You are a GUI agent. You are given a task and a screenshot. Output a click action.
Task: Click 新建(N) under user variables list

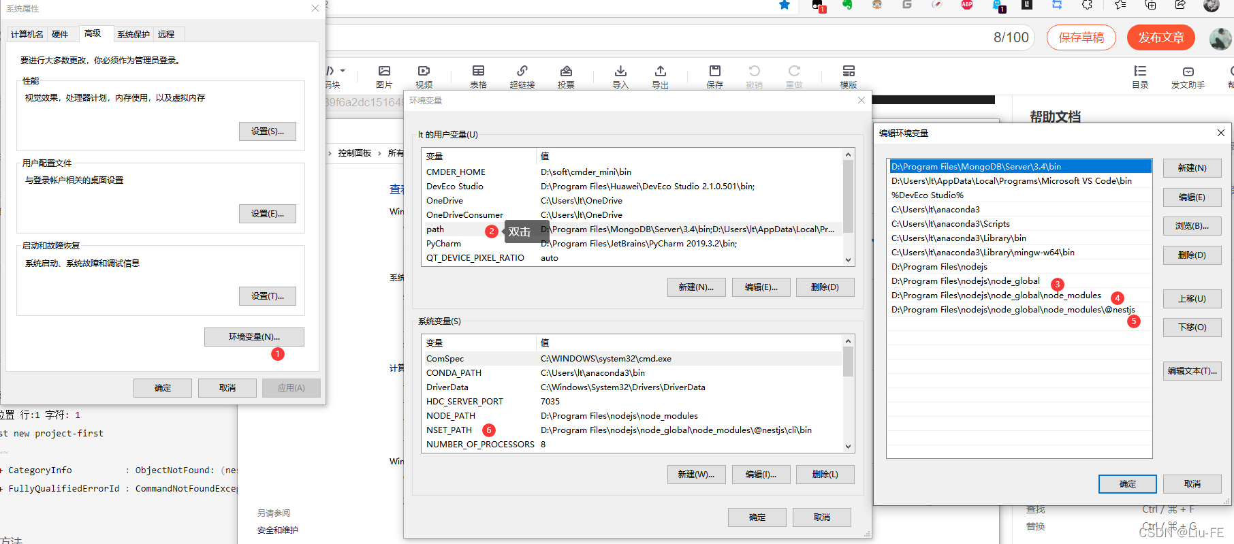click(x=696, y=287)
